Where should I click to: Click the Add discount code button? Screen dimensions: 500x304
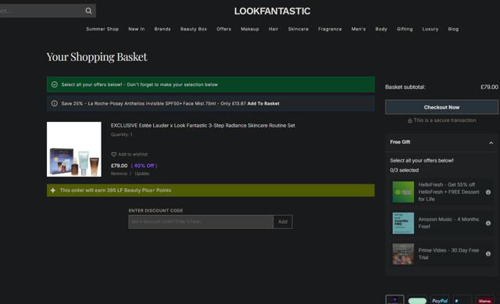pyautogui.click(x=283, y=222)
